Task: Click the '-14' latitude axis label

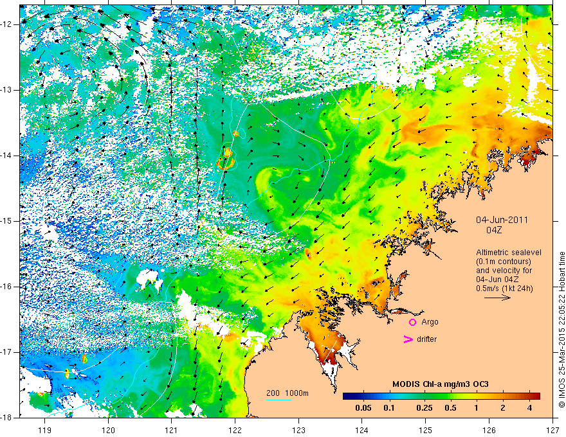Action: (x=6, y=156)
